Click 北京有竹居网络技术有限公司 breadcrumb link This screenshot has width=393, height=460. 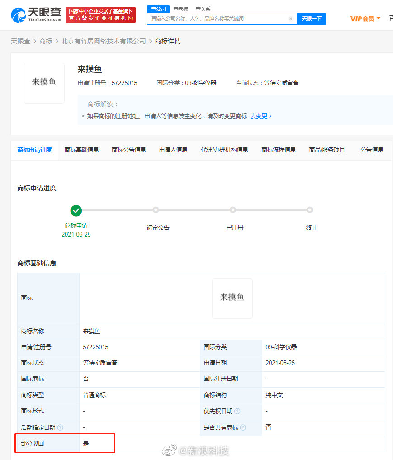click(104, 41)
